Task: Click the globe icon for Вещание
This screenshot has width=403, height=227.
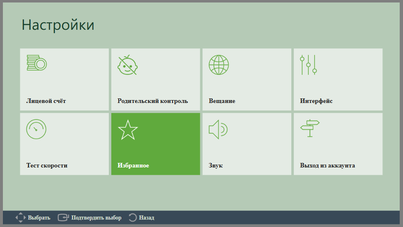Action: click(219, 65)
